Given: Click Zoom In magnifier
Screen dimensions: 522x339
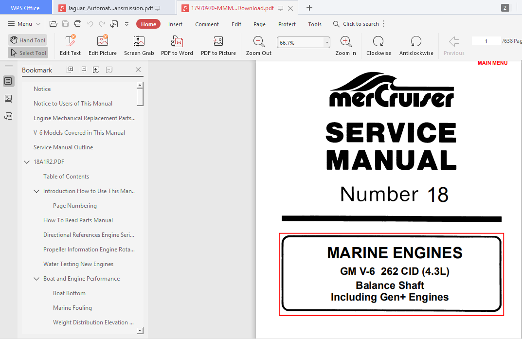Looking at the screenshot, I should 345,45.
